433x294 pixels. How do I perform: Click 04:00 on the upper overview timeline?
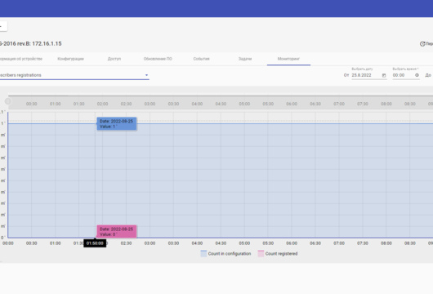[x=197, y=104]
